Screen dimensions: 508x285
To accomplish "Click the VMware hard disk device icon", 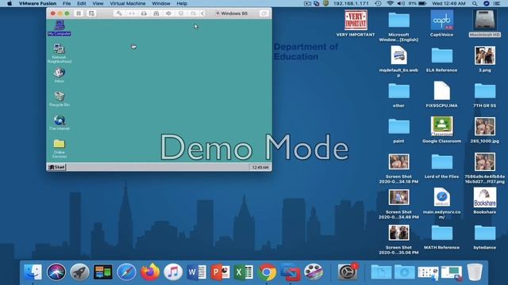I will pyautogui.click(x=144, y=13).
